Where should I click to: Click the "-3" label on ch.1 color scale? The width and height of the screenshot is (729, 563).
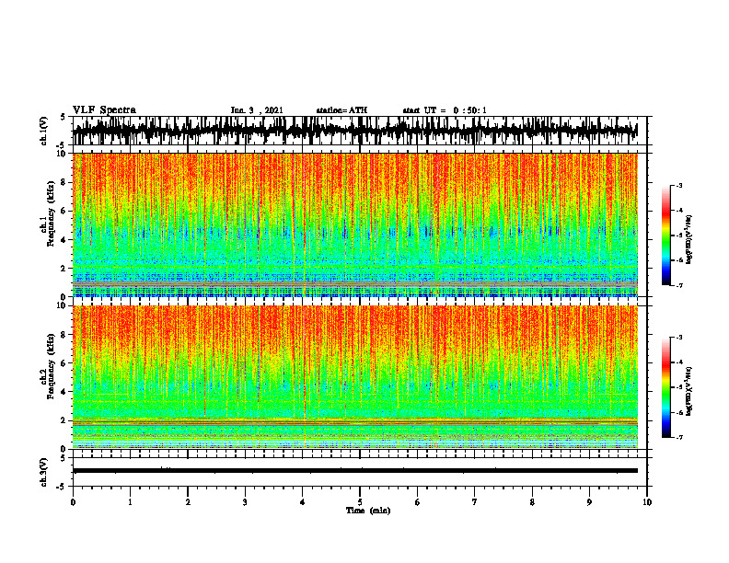[x=679, y=185]
